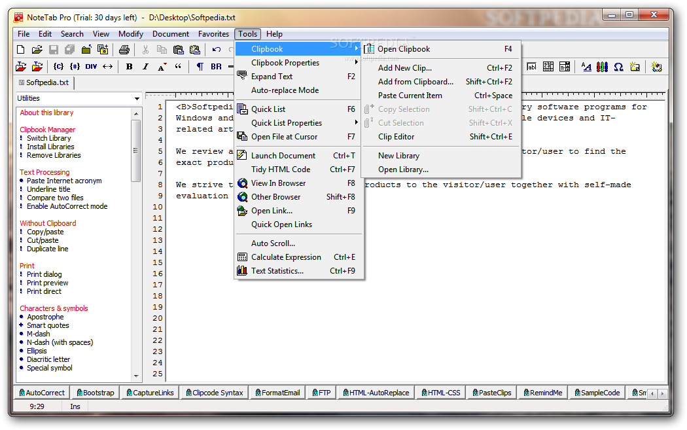This screenshot has width=687, height=430.
Task: Click the open file folder icon
Action: point(37,50)
